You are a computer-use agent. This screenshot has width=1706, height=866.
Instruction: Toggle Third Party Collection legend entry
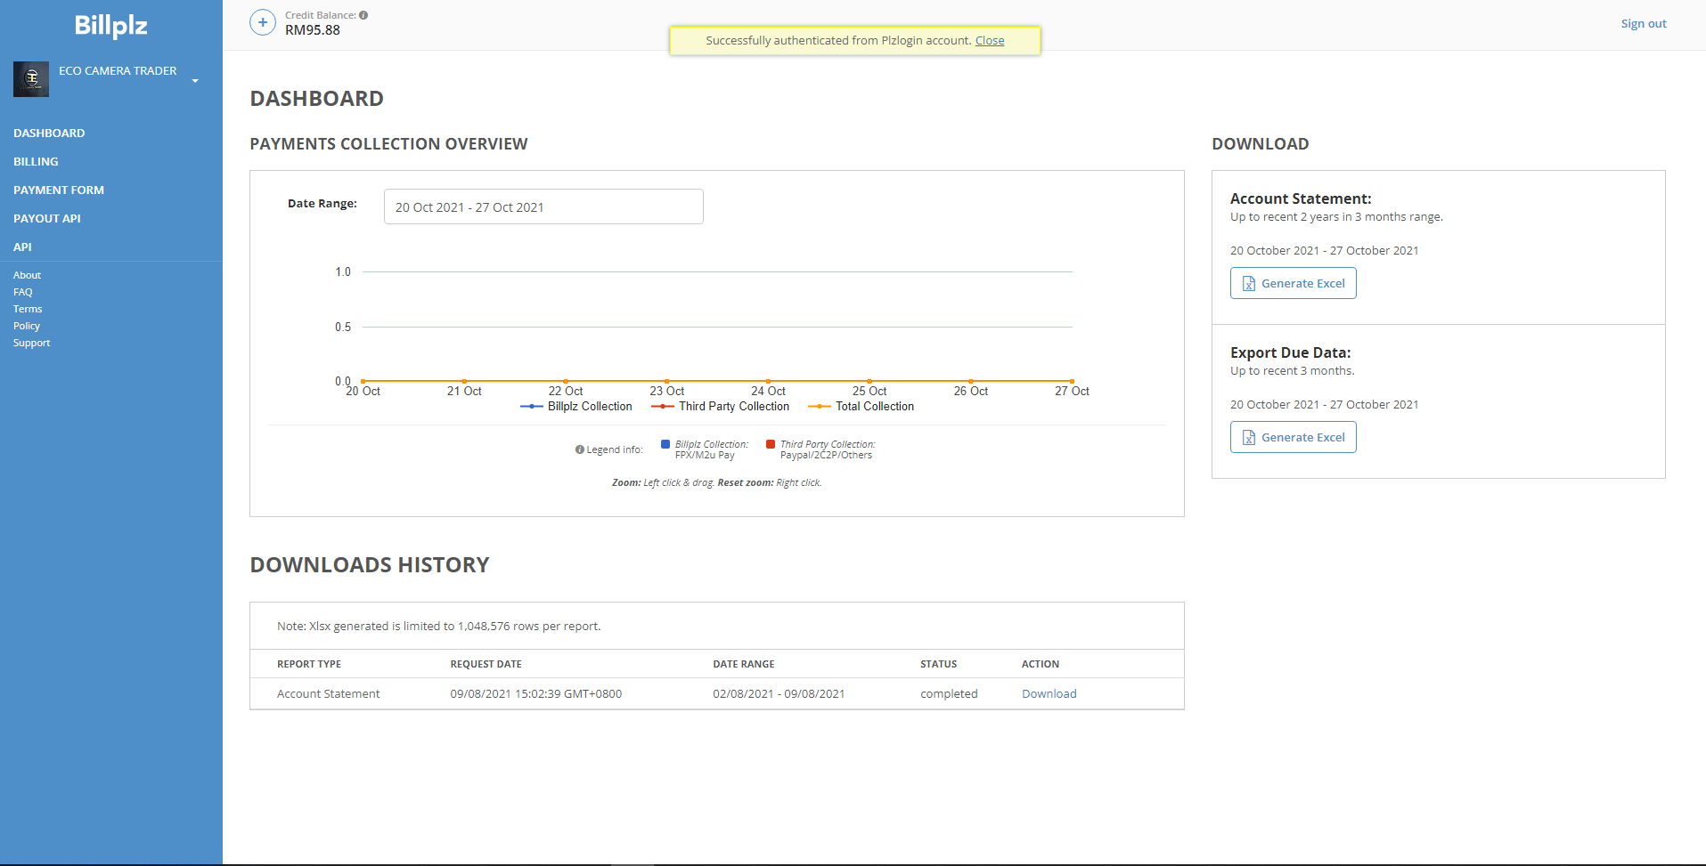tap(721, 406)
